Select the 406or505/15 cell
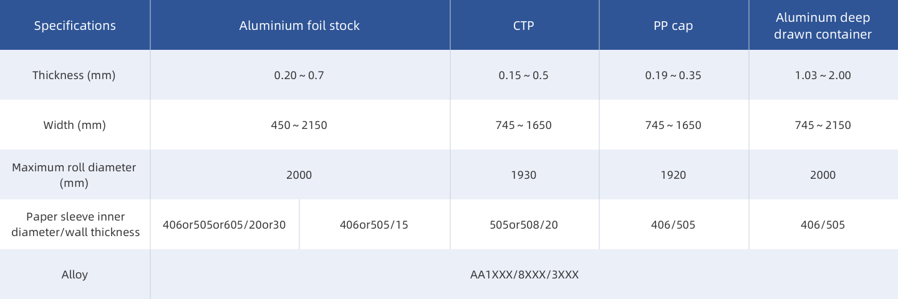898x299 pixels. (374, 225)
